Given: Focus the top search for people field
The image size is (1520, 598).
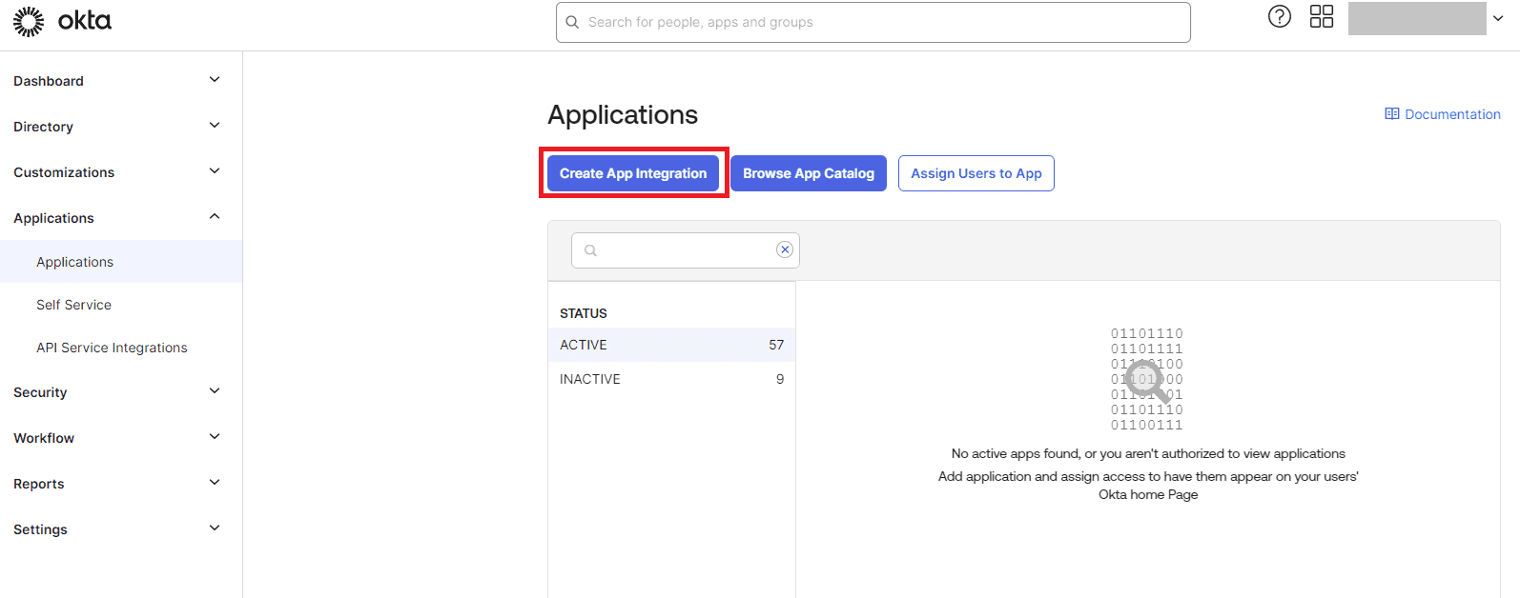Looking at the screenshot, I should pos(877,22).
